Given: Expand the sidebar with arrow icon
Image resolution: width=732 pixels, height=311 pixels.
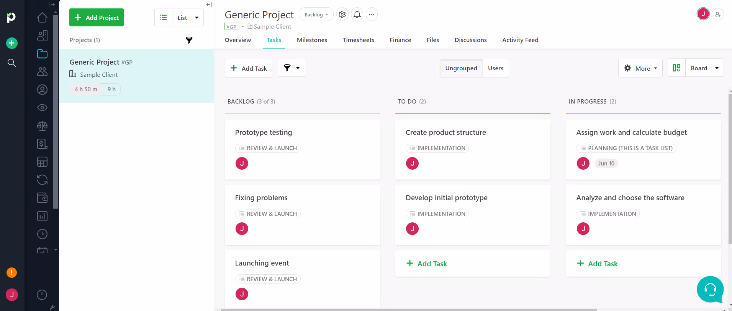Looking at the screenshot, I should [x=52, y=5].
